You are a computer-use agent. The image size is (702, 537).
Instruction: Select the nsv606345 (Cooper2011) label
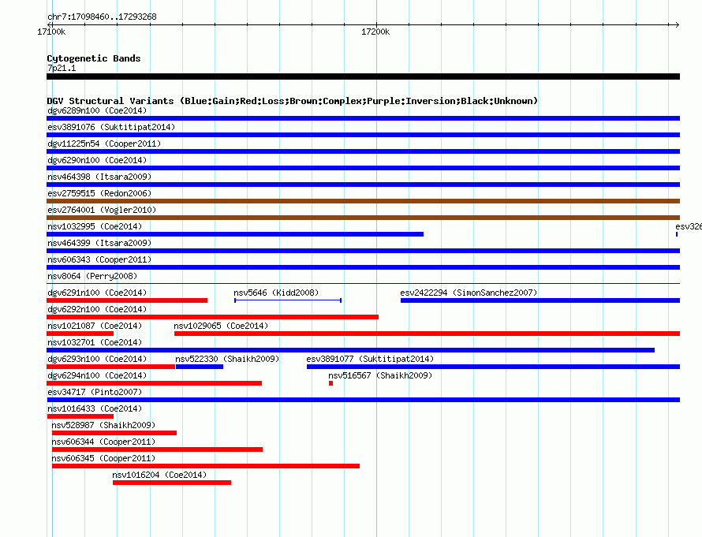pyautogui.click(x=103, y=458)
